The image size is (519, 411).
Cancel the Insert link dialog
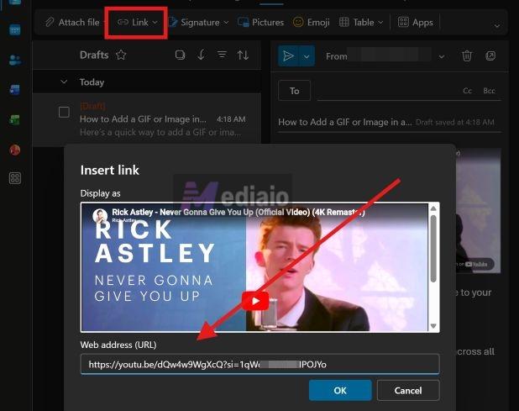click(x=408, y=391)
